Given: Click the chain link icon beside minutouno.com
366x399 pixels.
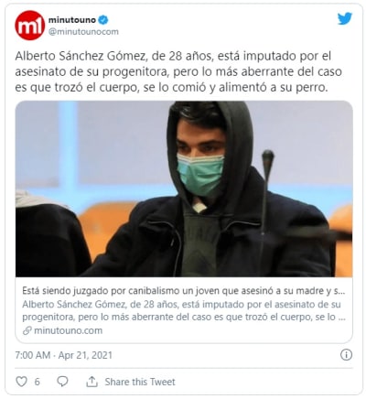Looking at the screenshot, I should coord(27,330).
